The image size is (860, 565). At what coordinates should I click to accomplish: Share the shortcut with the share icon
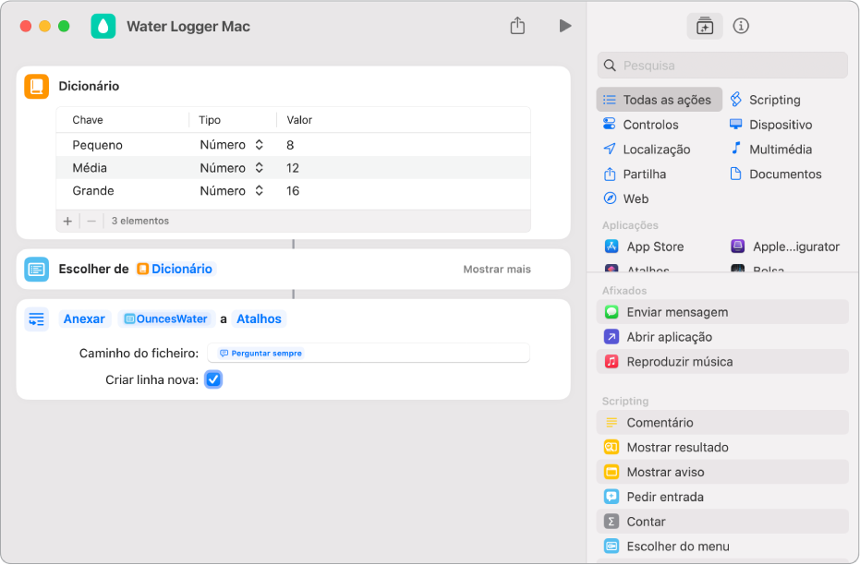pos(517,26)
